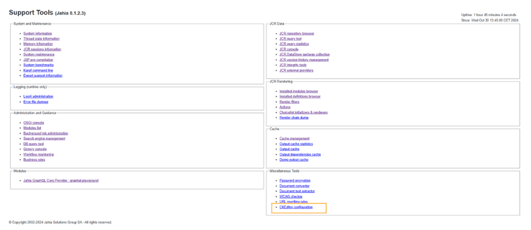
Task: Open the JCR repository browser
Action: tap(296, 34)
